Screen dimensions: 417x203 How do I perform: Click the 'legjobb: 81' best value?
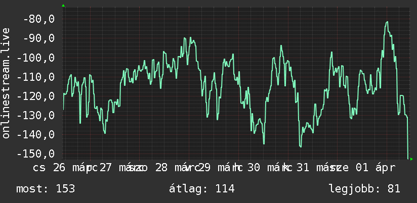tap(364, 189)
